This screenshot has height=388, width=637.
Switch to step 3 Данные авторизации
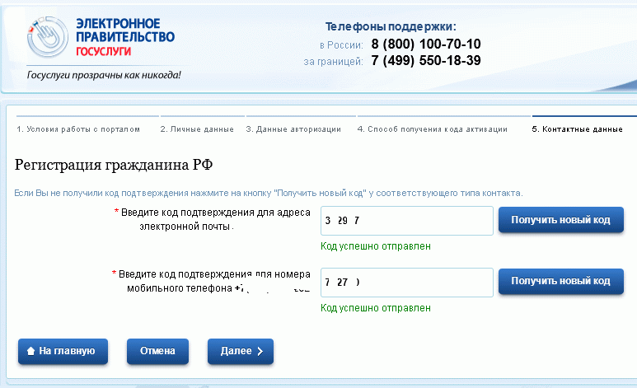click(x=298, y=129)
